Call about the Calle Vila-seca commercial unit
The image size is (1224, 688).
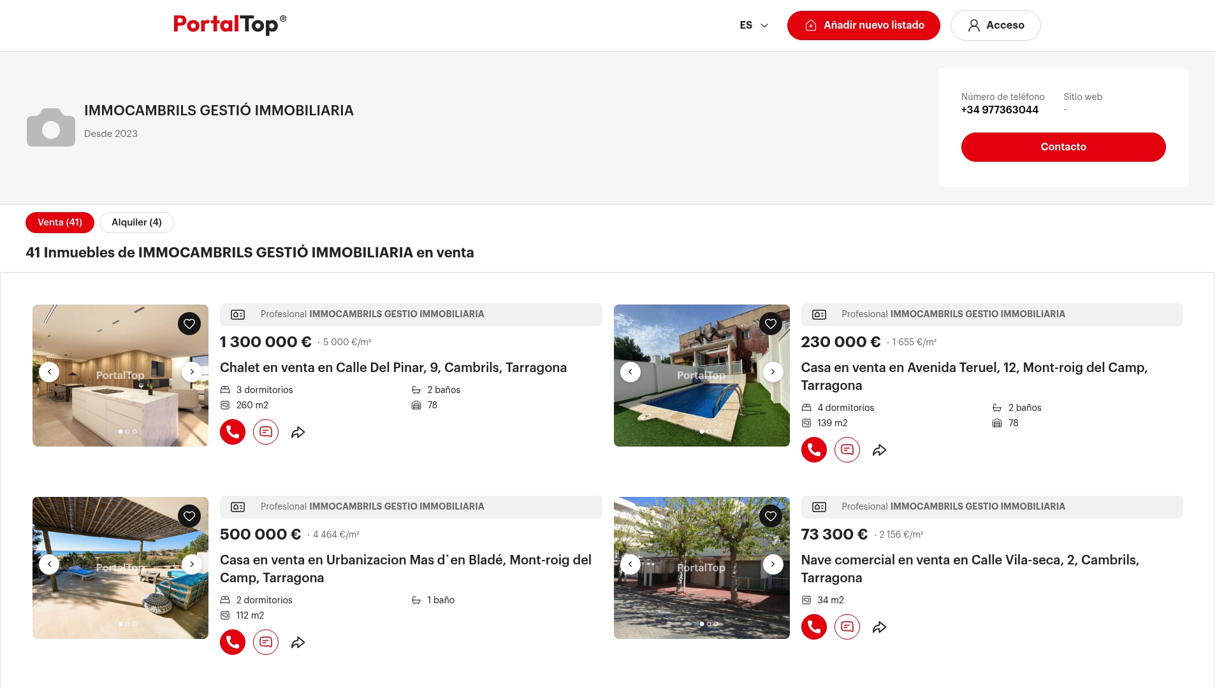(814, 627)
